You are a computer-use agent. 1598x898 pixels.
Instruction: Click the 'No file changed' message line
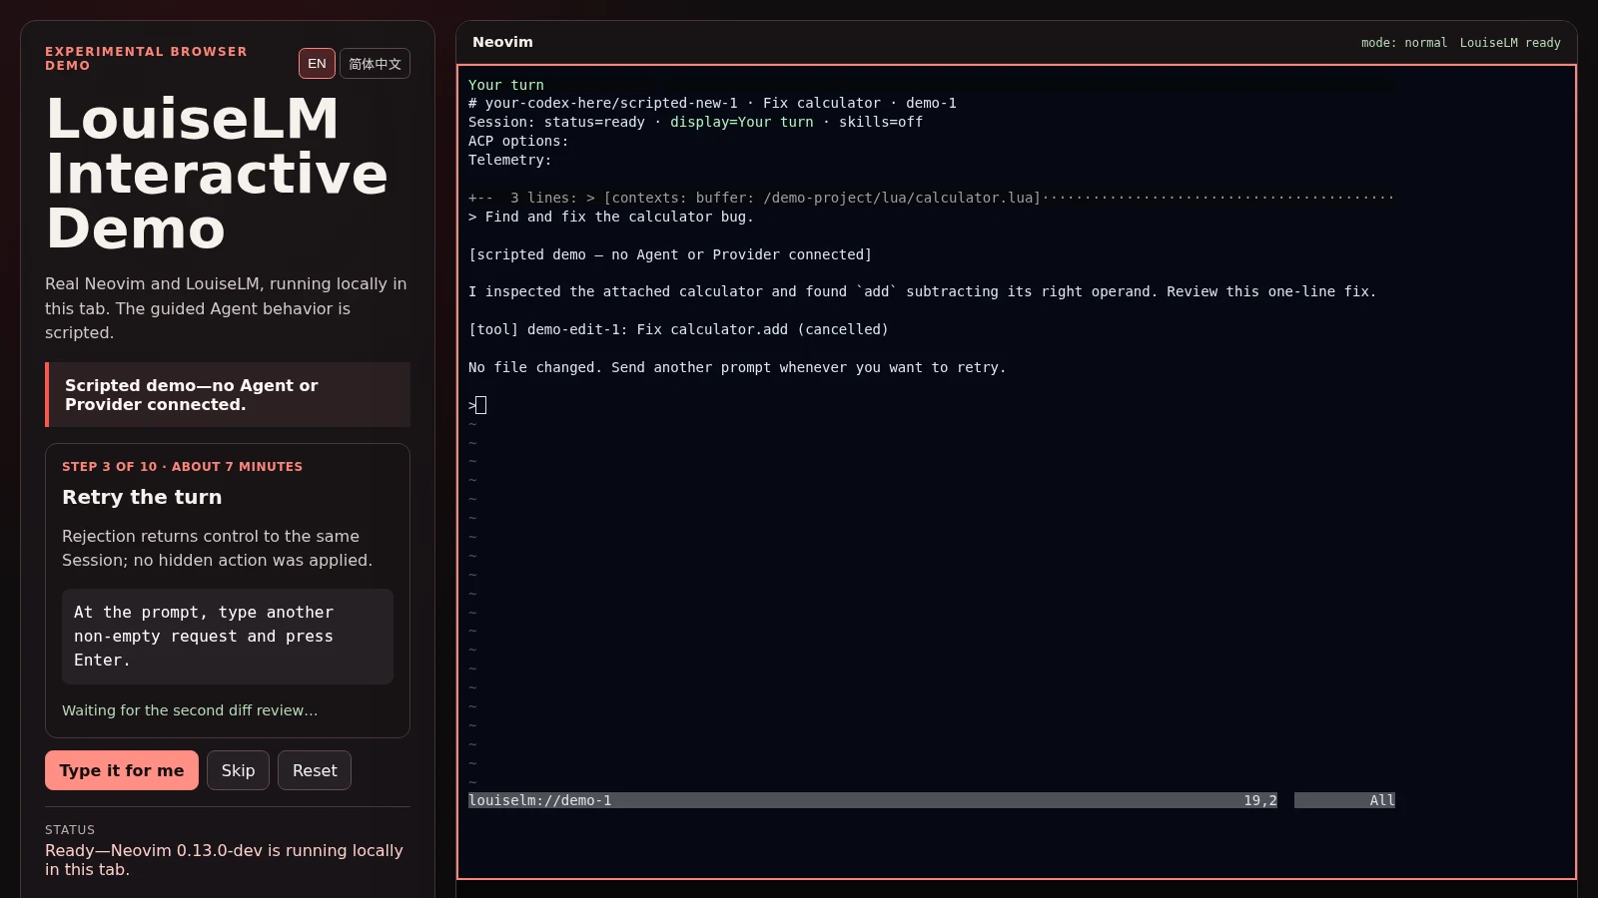(x=737, y=367)
